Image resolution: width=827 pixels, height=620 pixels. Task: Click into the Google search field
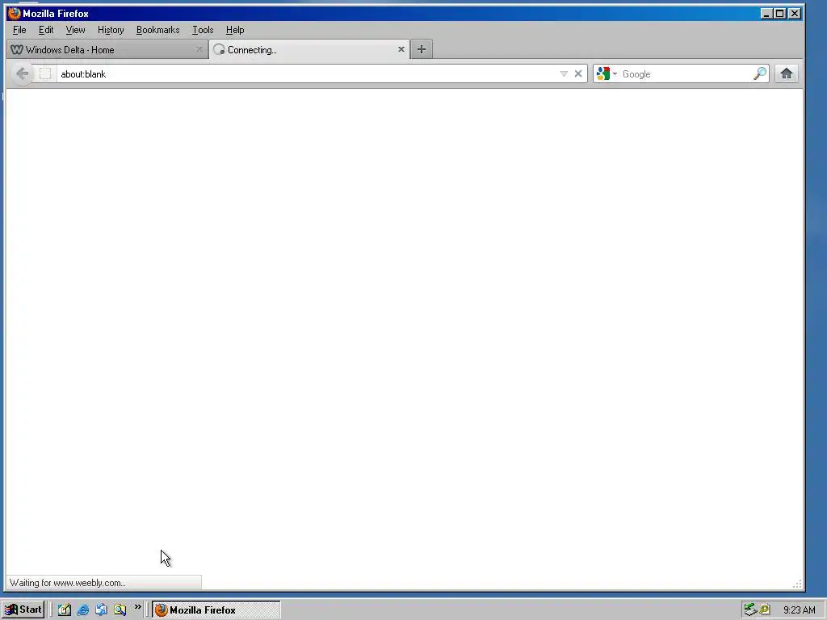(x=686, y=73)
